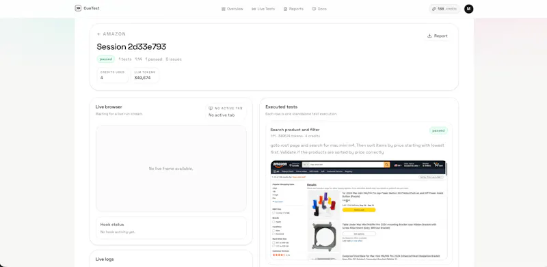The width and height of the screenshot is (547, 267).
Task: Click the Live browser heading
Action: (109, 107)
